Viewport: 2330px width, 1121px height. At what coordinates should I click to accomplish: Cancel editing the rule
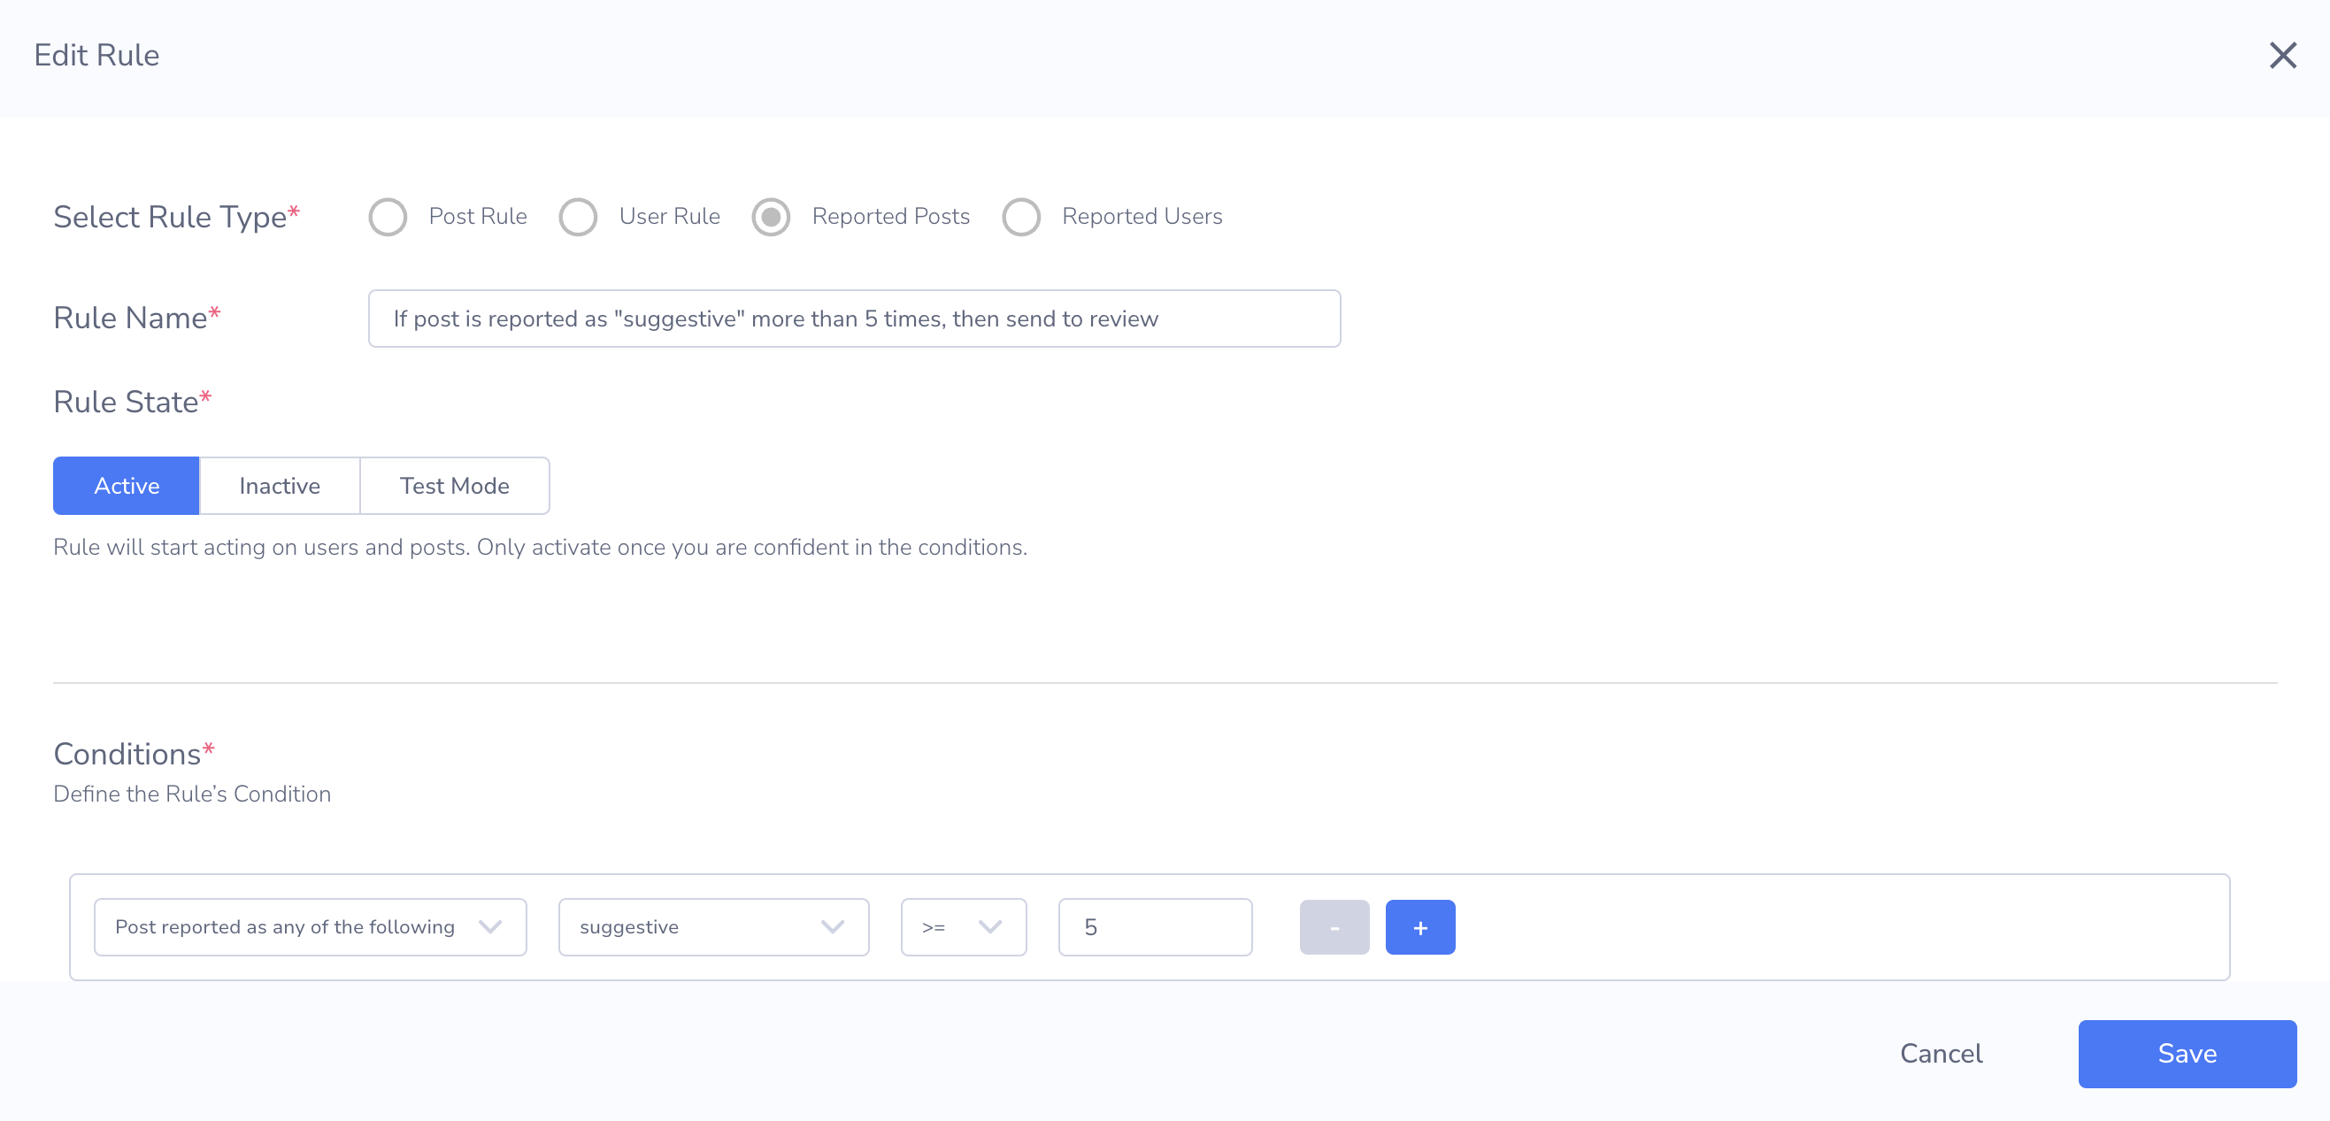tap(1940, 1053)
